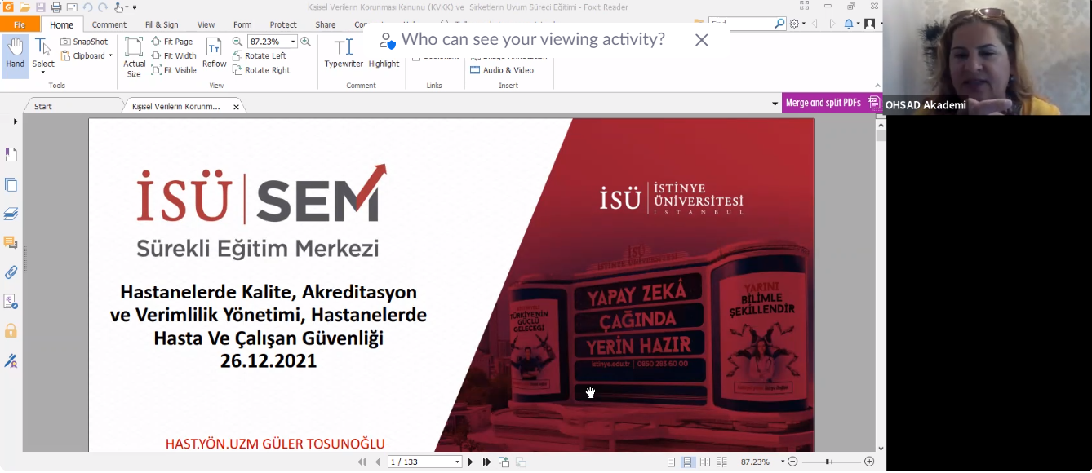Click the Merge and split PDFs button
1092x473 pixels.
pyautogui.click(x=823, y=103)
